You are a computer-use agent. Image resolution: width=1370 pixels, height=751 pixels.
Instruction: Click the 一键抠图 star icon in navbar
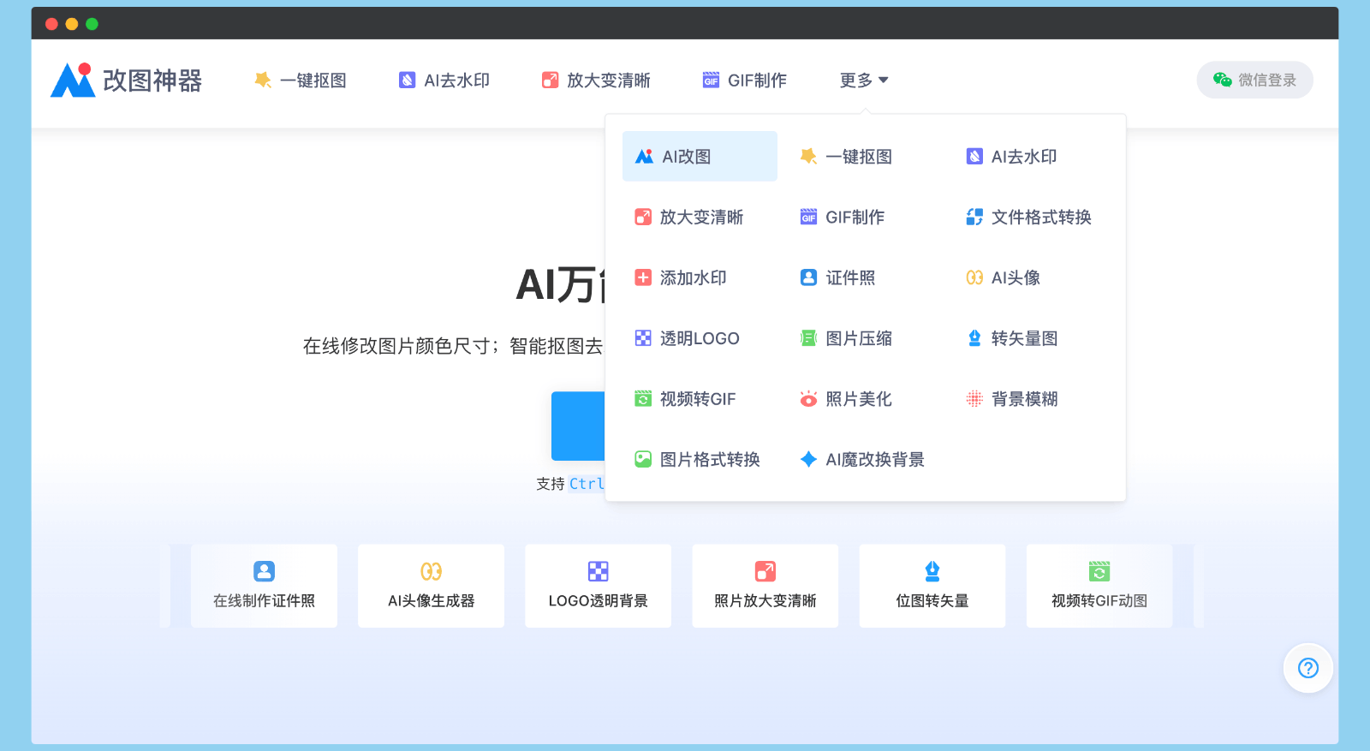tap(263, 80)
